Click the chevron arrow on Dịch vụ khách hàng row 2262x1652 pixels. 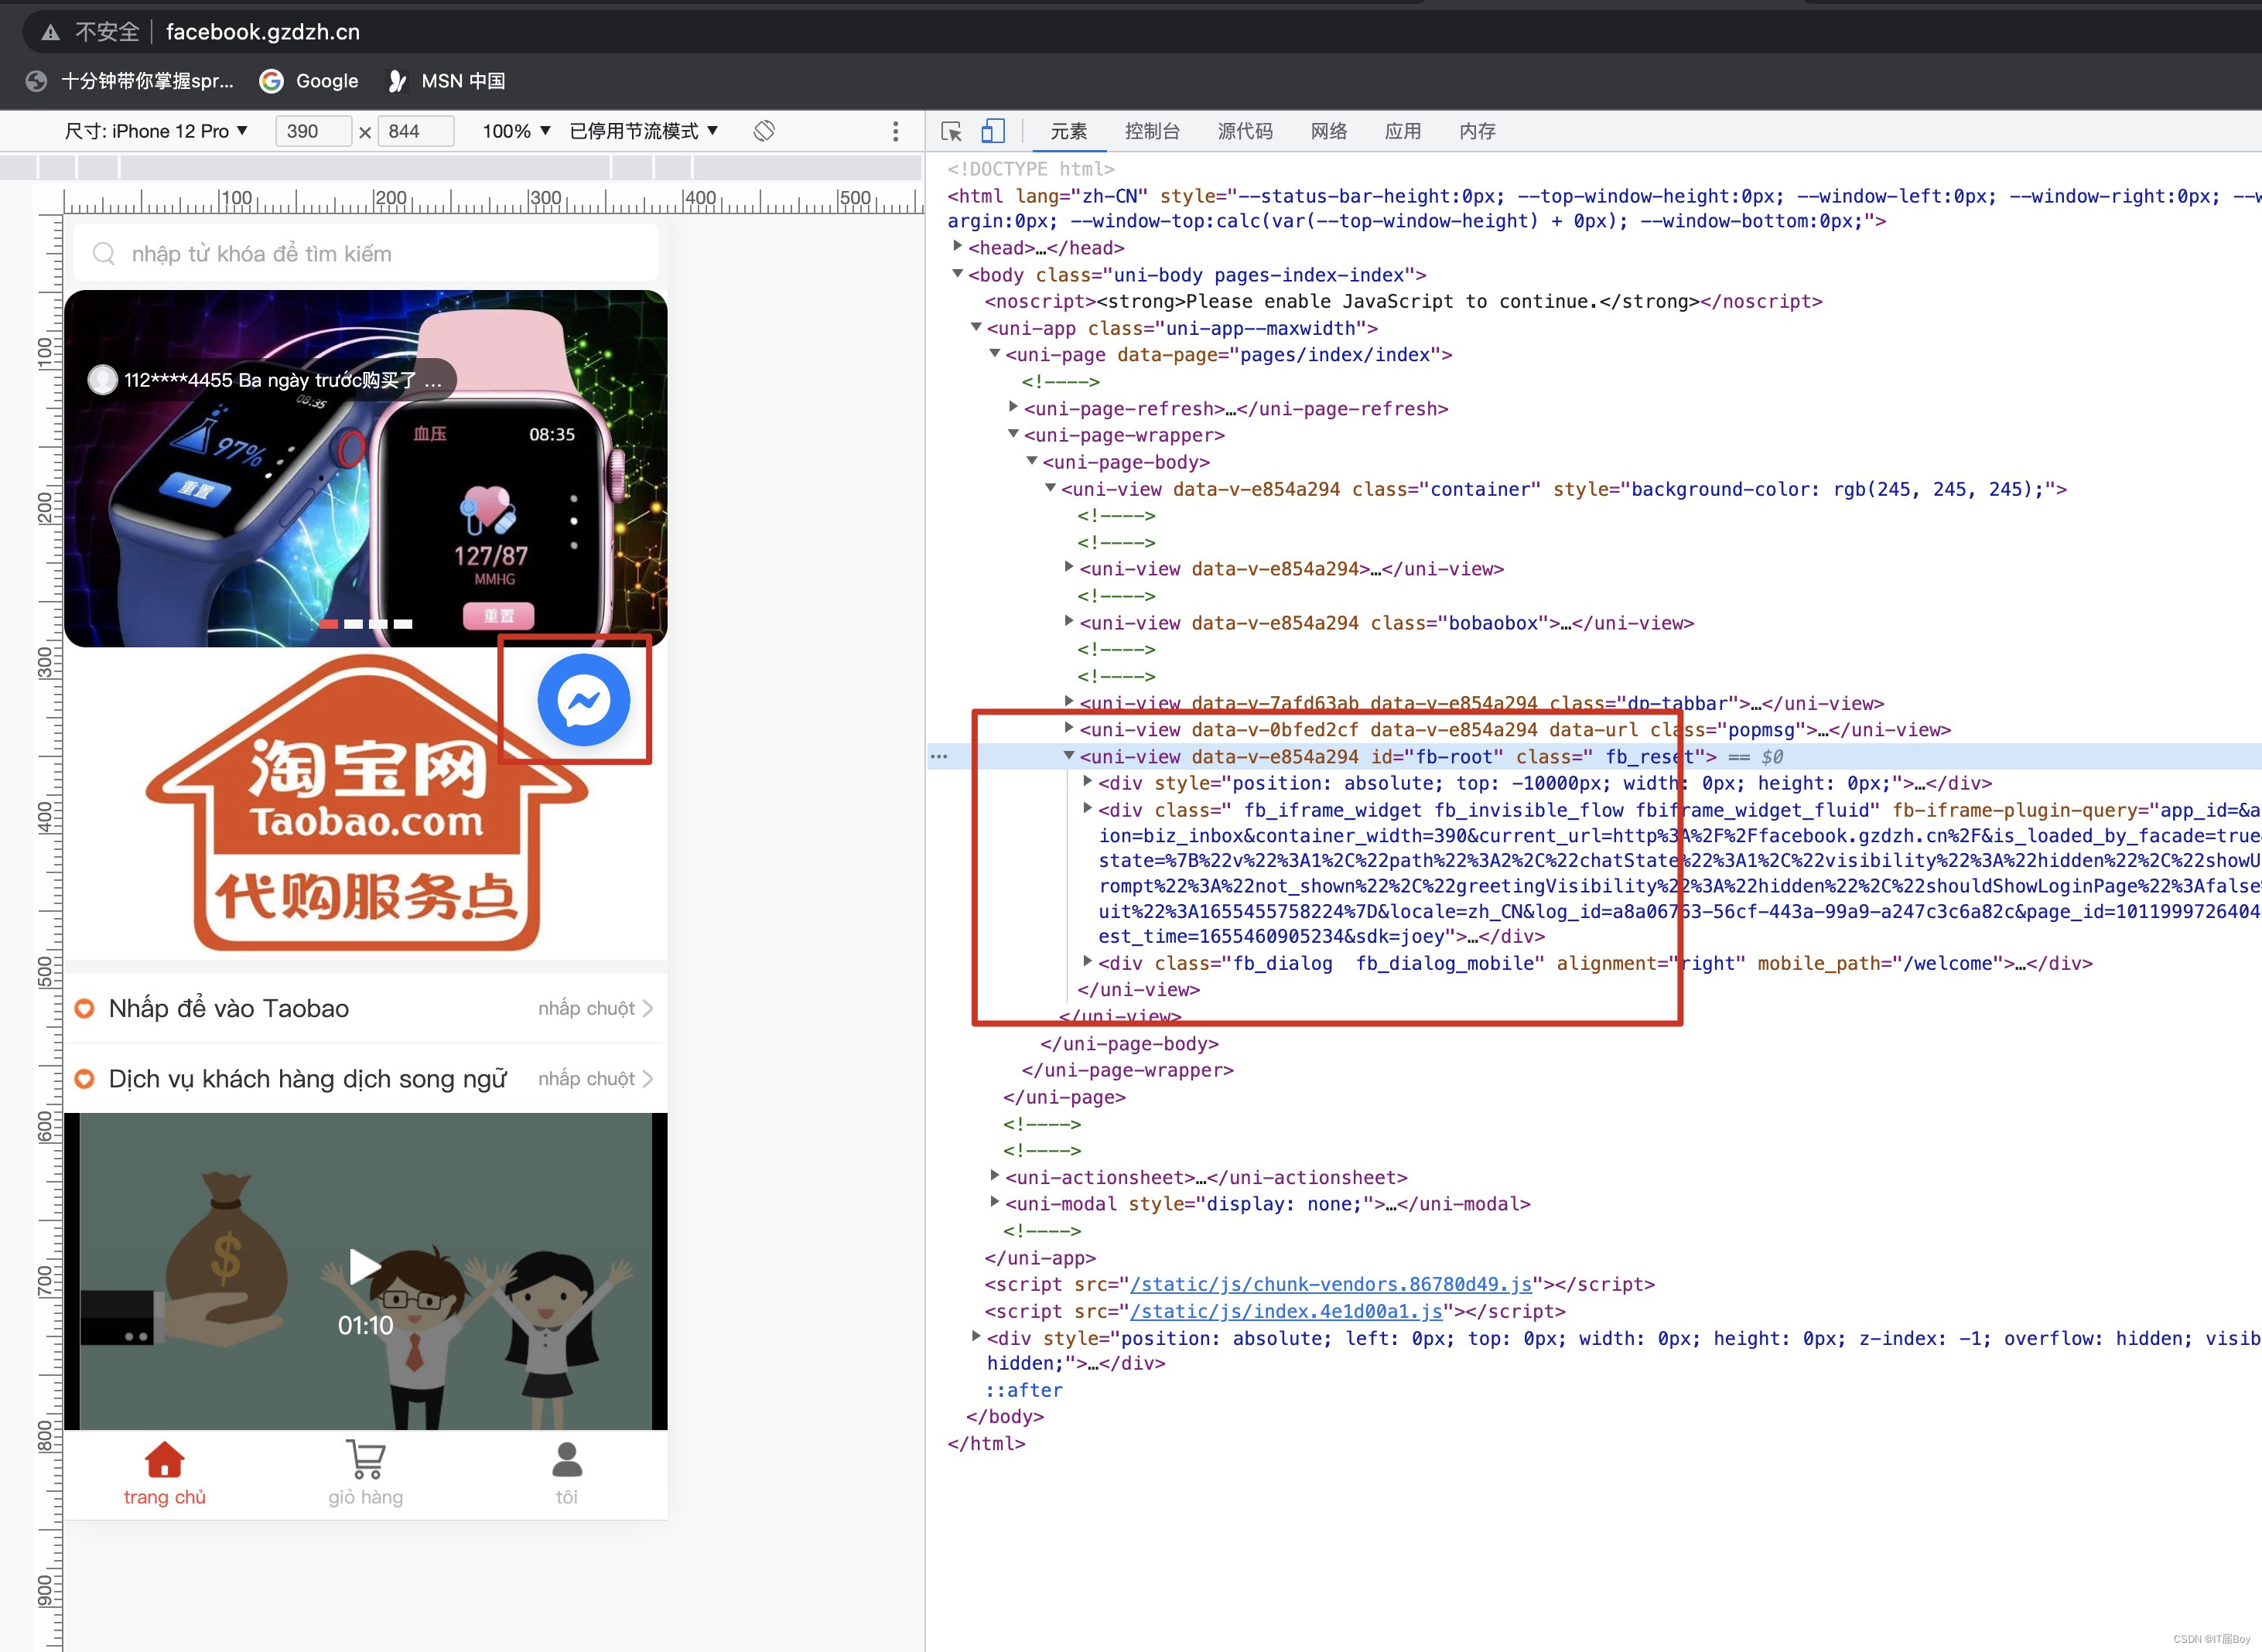point(648,1079)
